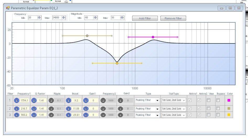Image resolution: width=248 pixels, height=138 pixels.
Task: Click disabled Ripple knob in filter 2 row
Action: pos(51,109)
